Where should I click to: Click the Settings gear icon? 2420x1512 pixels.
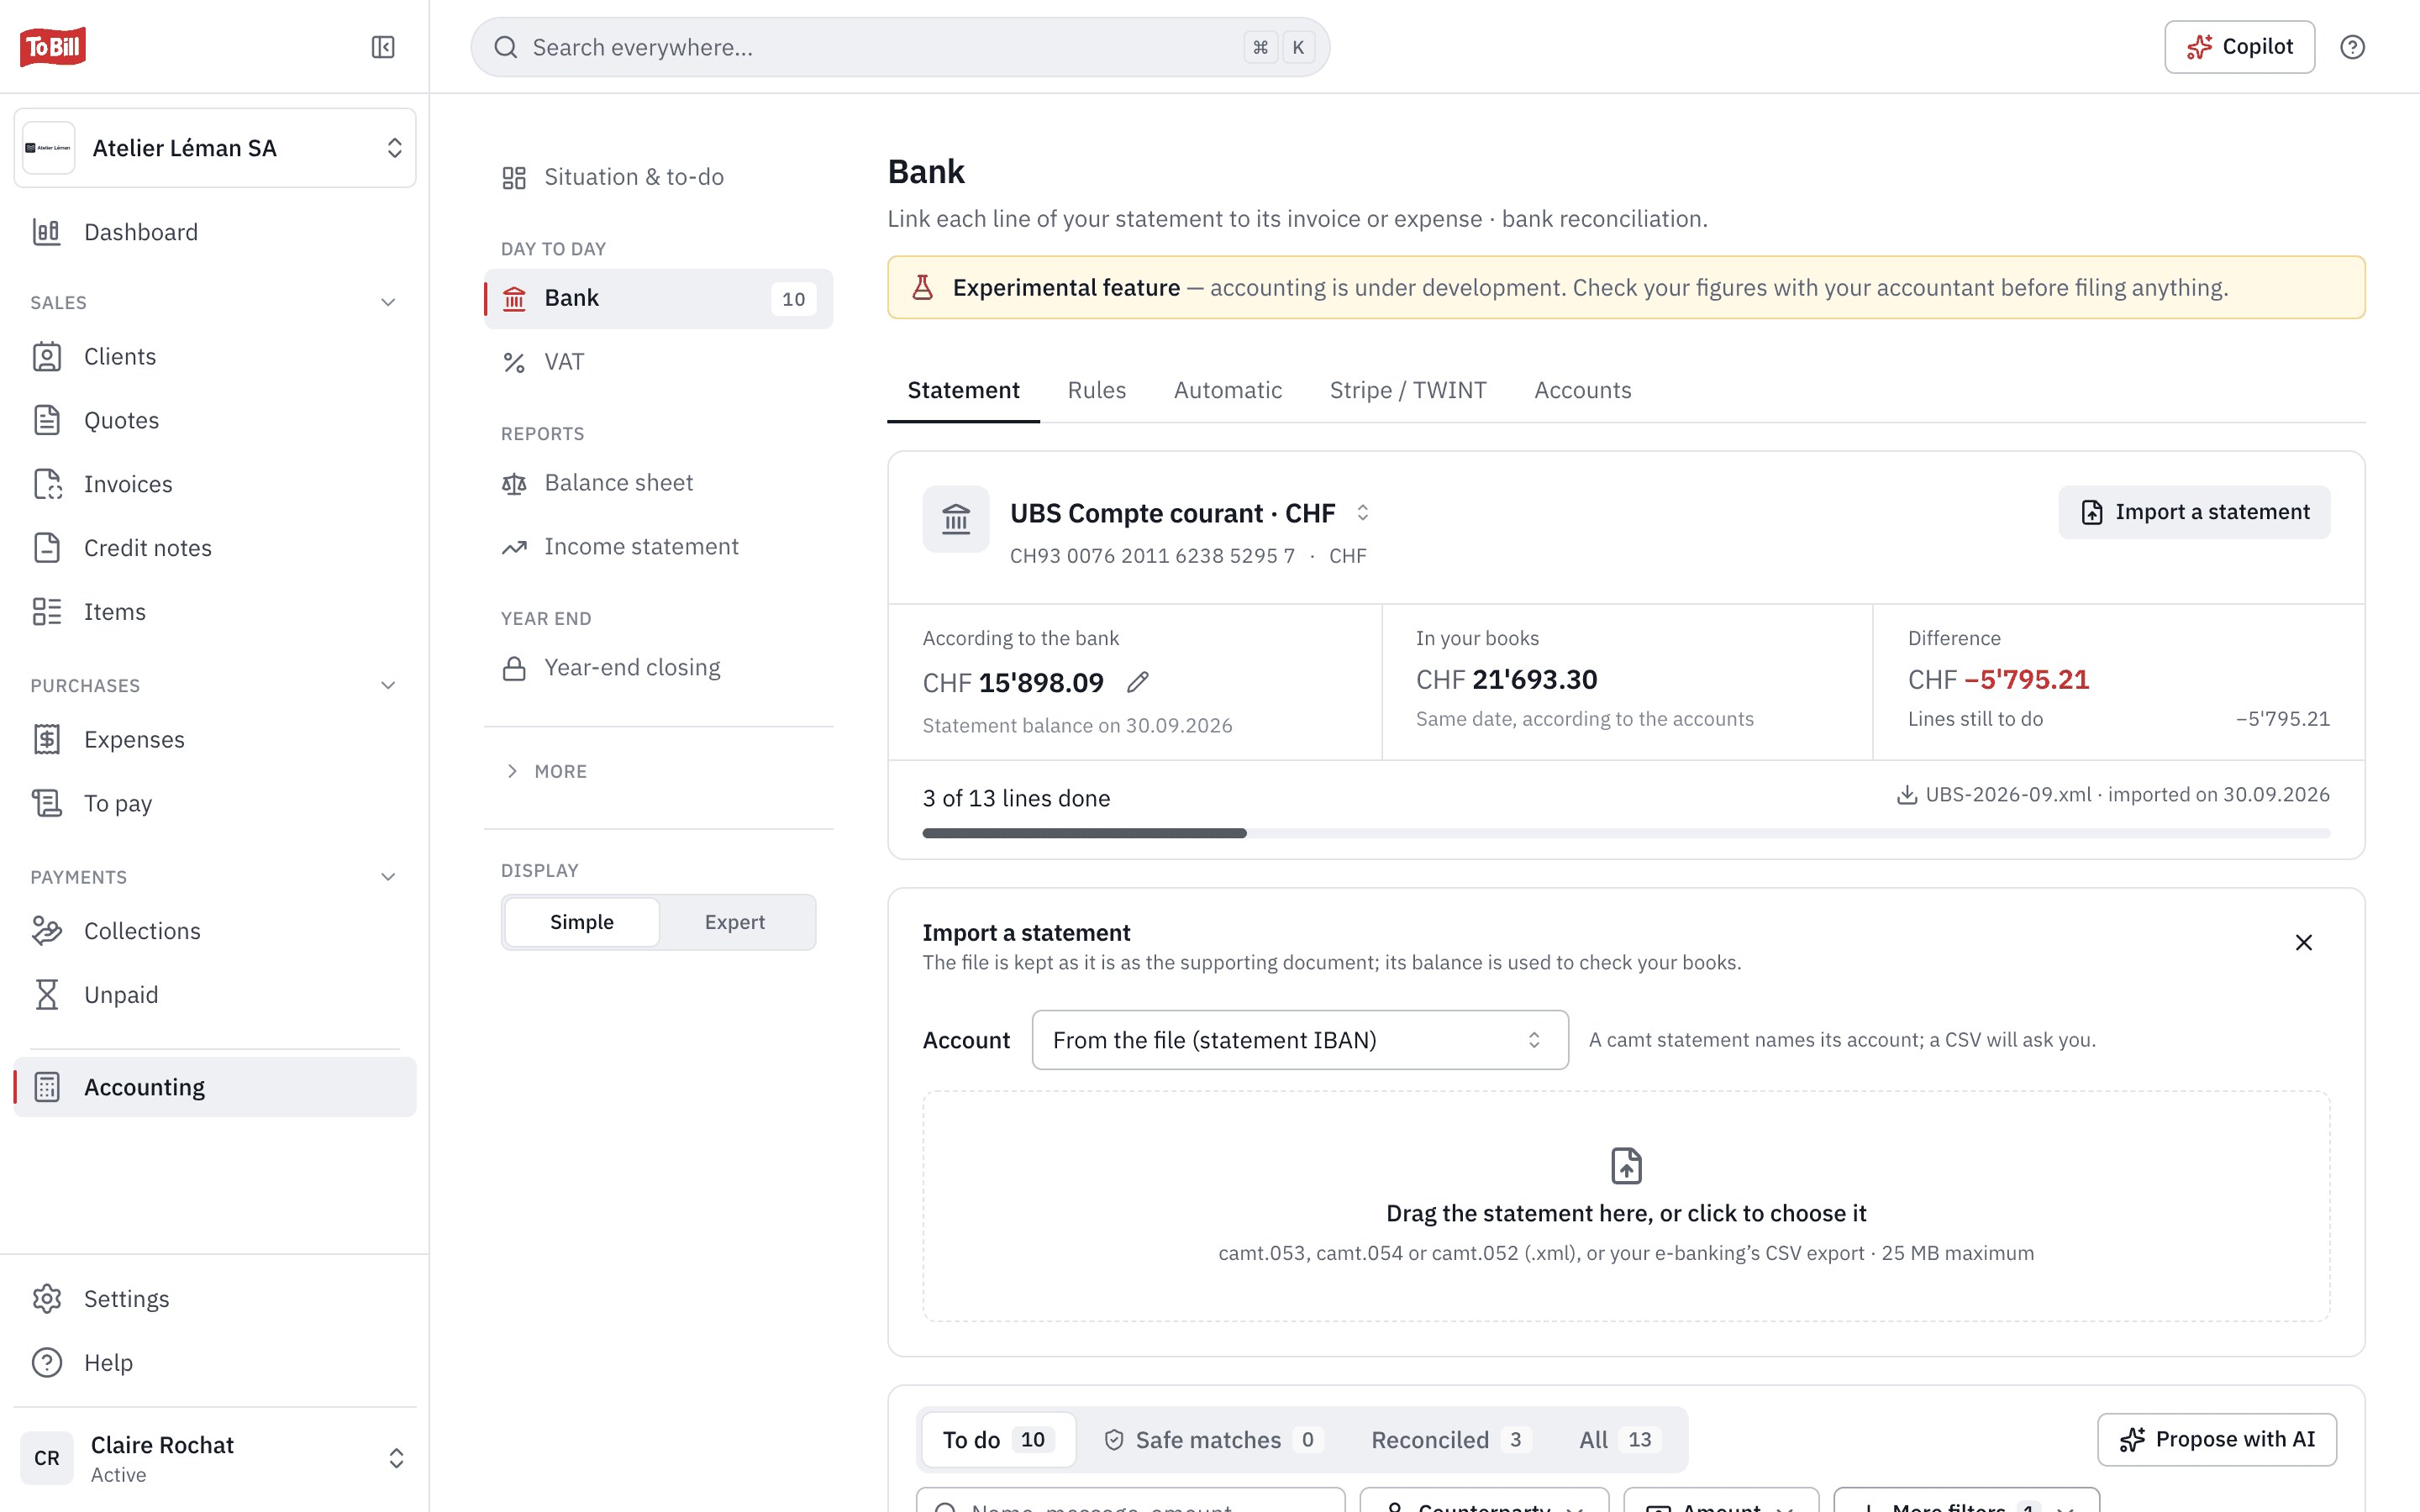[x=47, y=1299]
